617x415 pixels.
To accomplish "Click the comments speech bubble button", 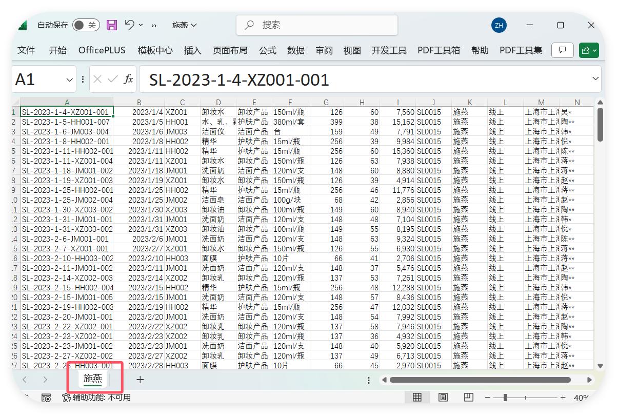I will (563, 50).
